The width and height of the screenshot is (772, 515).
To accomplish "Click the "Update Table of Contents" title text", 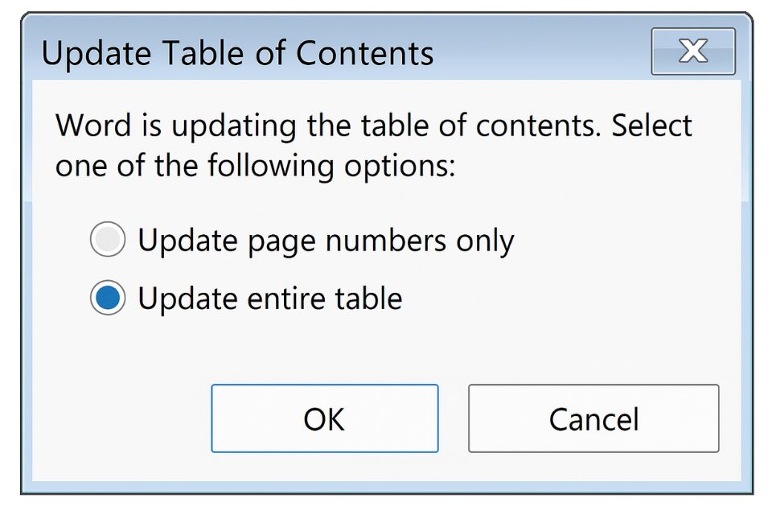I will point(237,54).
